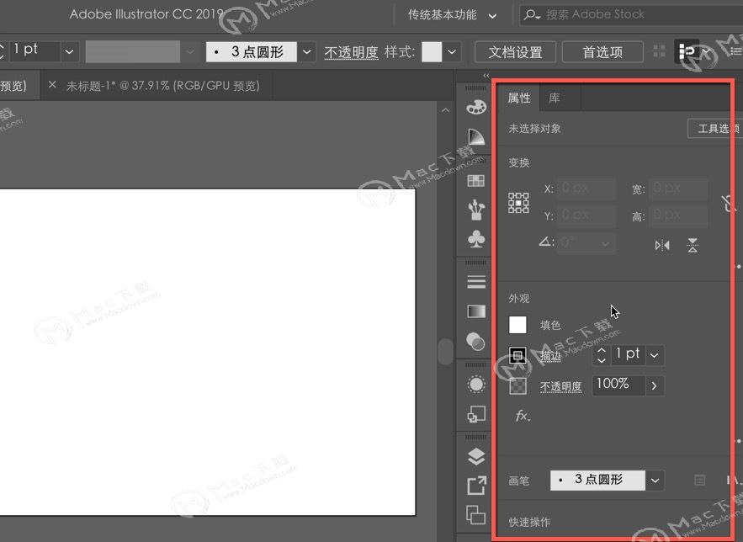Open the 样式 graphic style dropdown arrow
The width and height of the screenshot is (743, 542).
point(452,51)
